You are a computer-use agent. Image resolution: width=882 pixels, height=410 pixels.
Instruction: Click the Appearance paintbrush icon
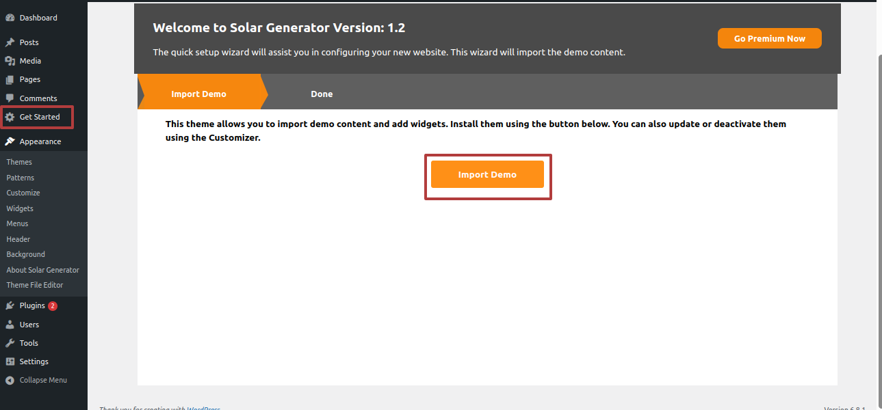coord(10,141)
